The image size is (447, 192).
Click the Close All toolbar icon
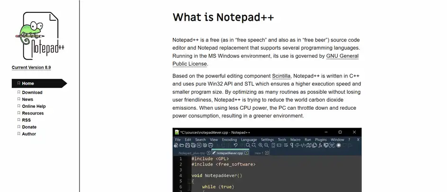click(205, 145)
